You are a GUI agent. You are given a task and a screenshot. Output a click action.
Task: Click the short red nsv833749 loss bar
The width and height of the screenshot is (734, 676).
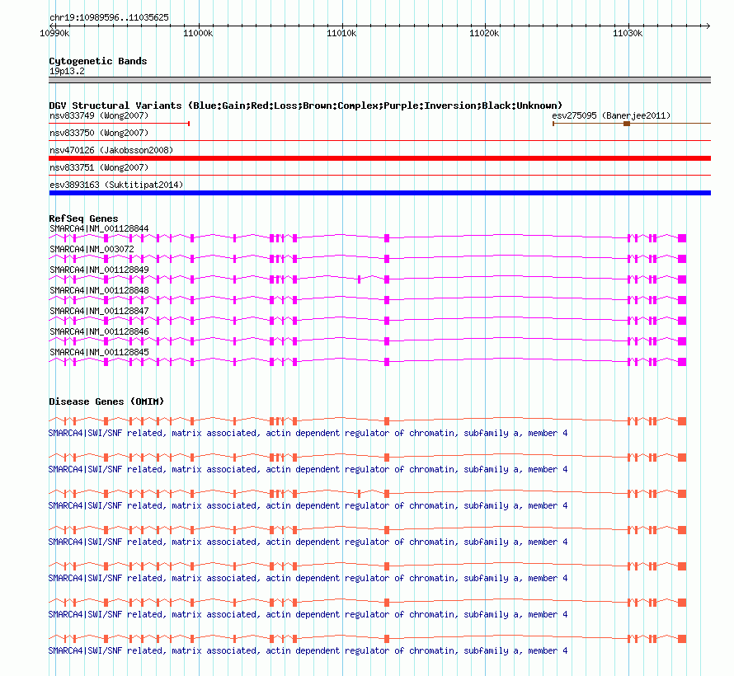coord(119,124)
